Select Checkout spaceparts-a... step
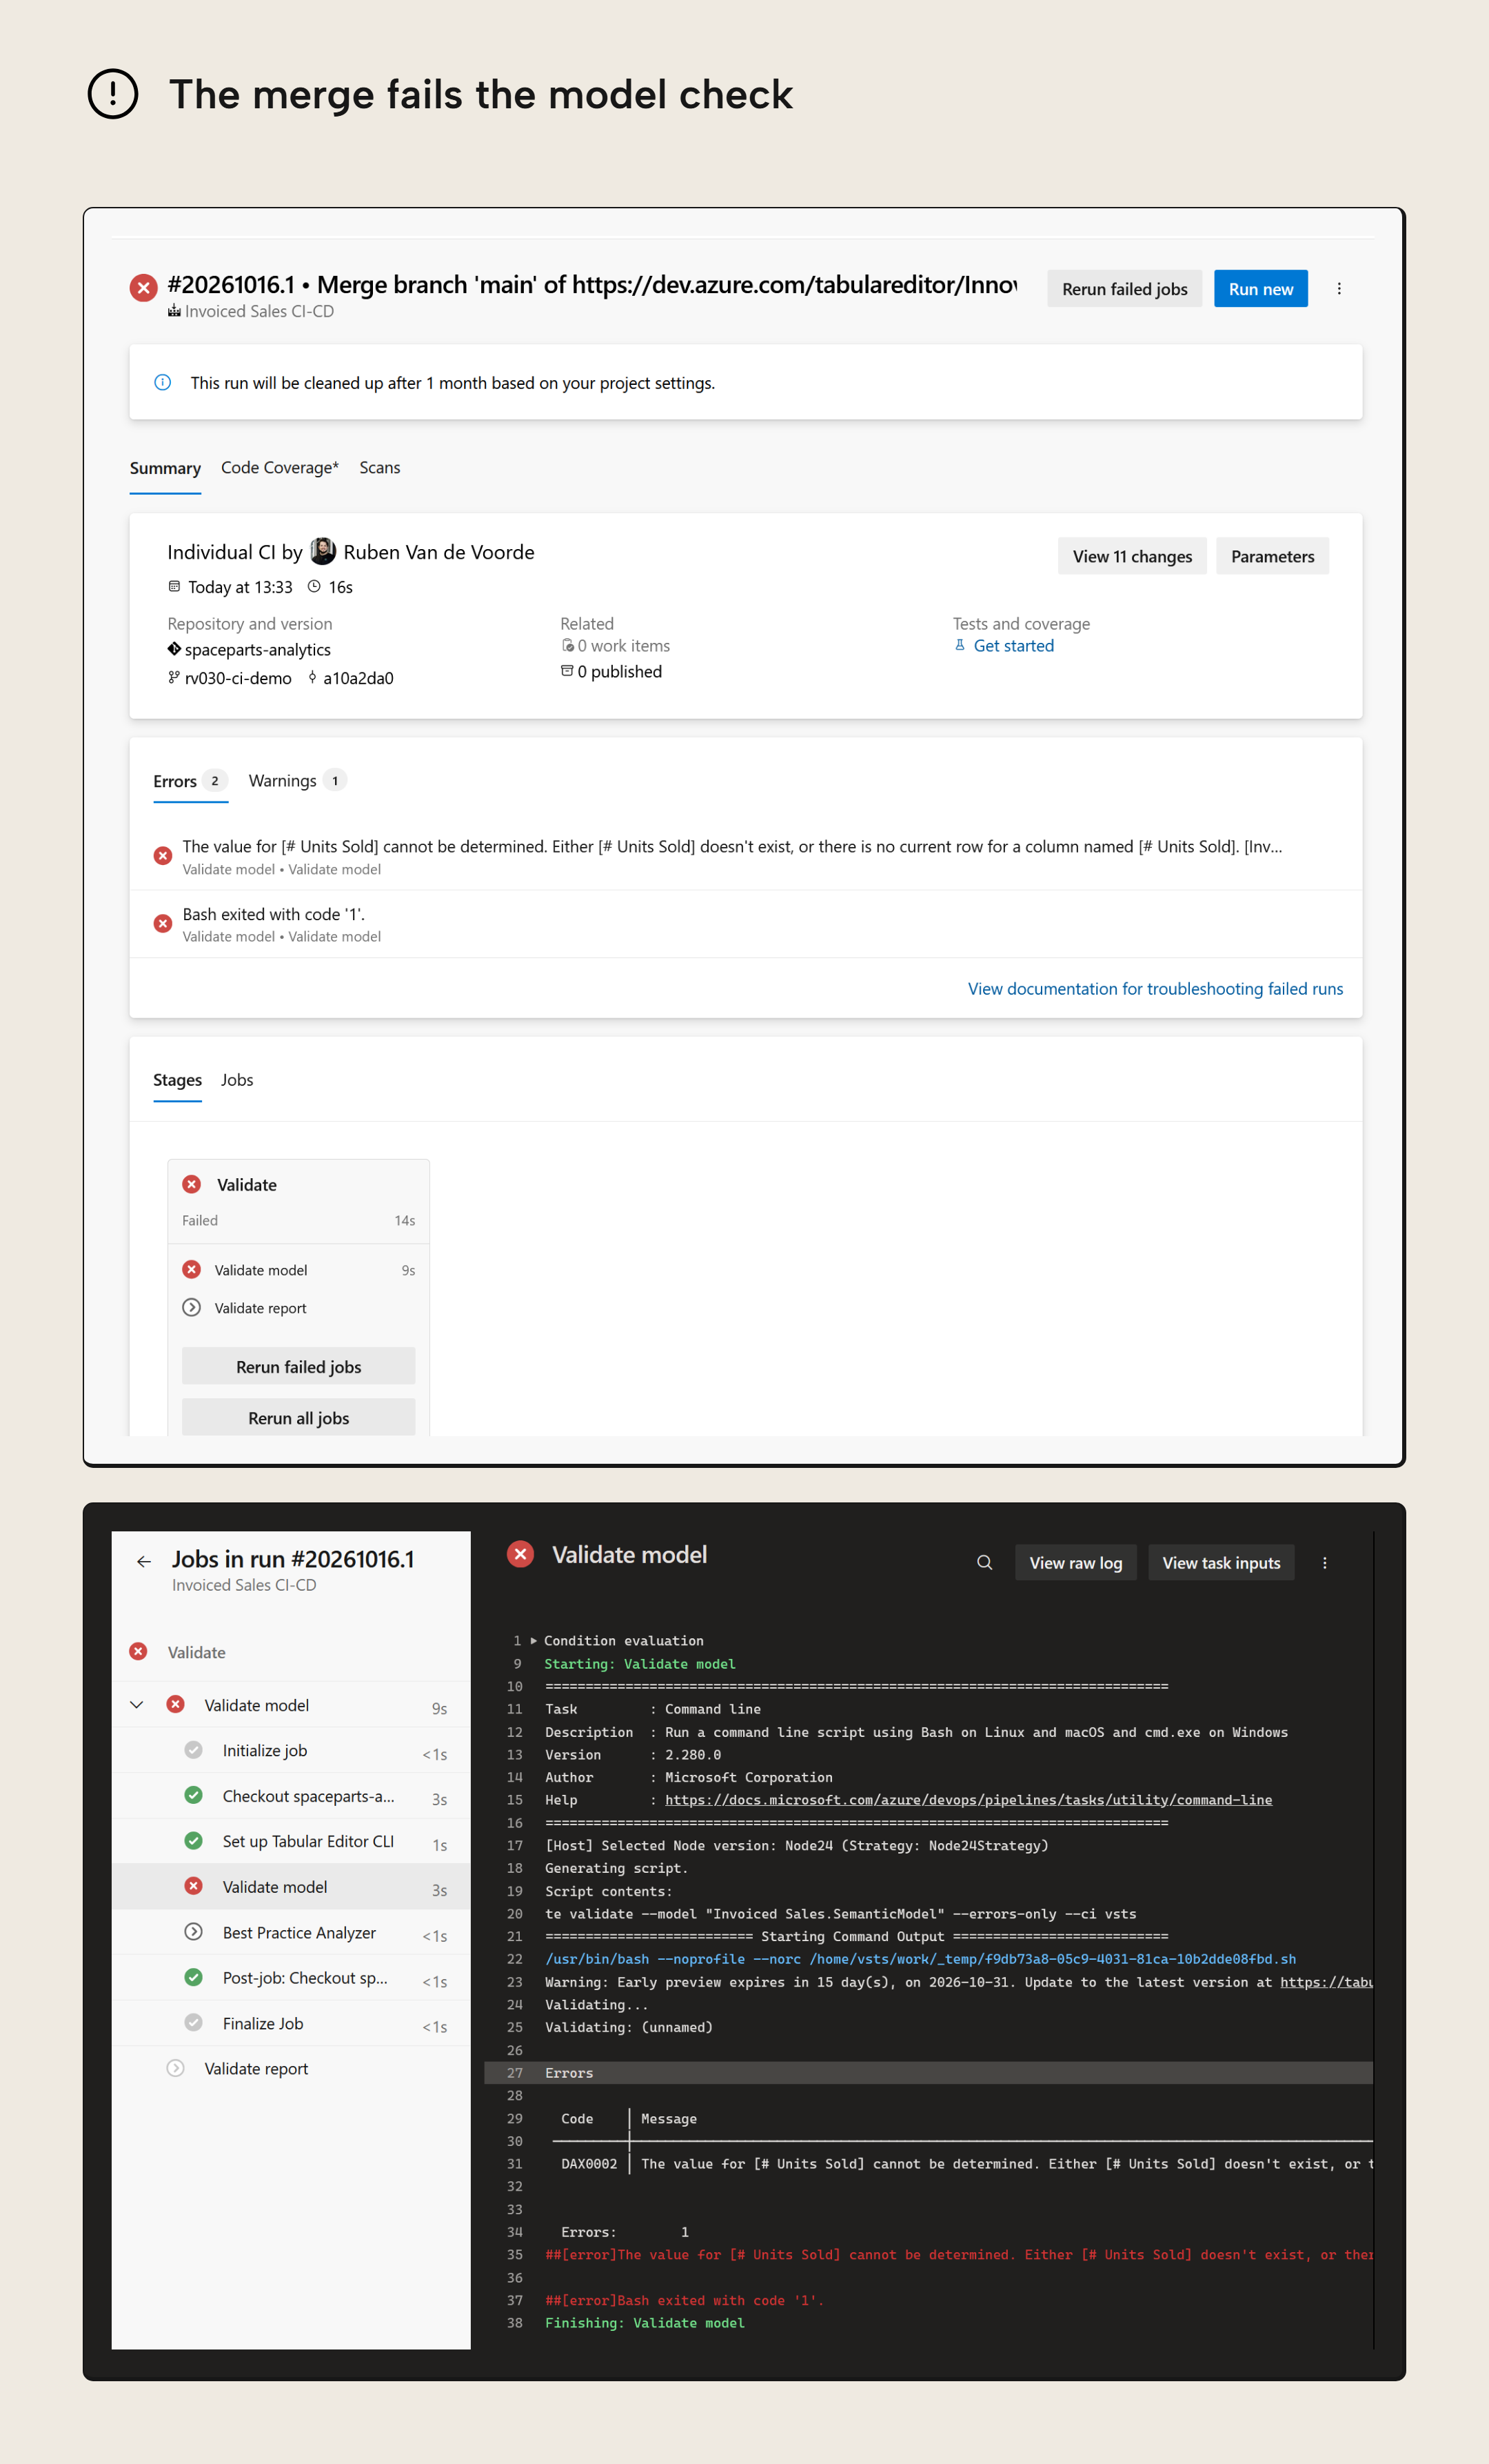The image size is (1489, 2464). tap(291, 1796)
